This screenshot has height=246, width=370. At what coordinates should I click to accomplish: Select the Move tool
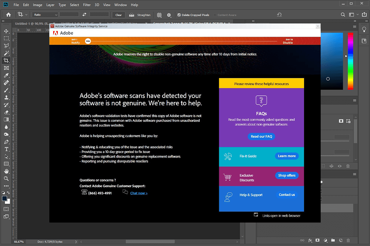pos(6,31)
